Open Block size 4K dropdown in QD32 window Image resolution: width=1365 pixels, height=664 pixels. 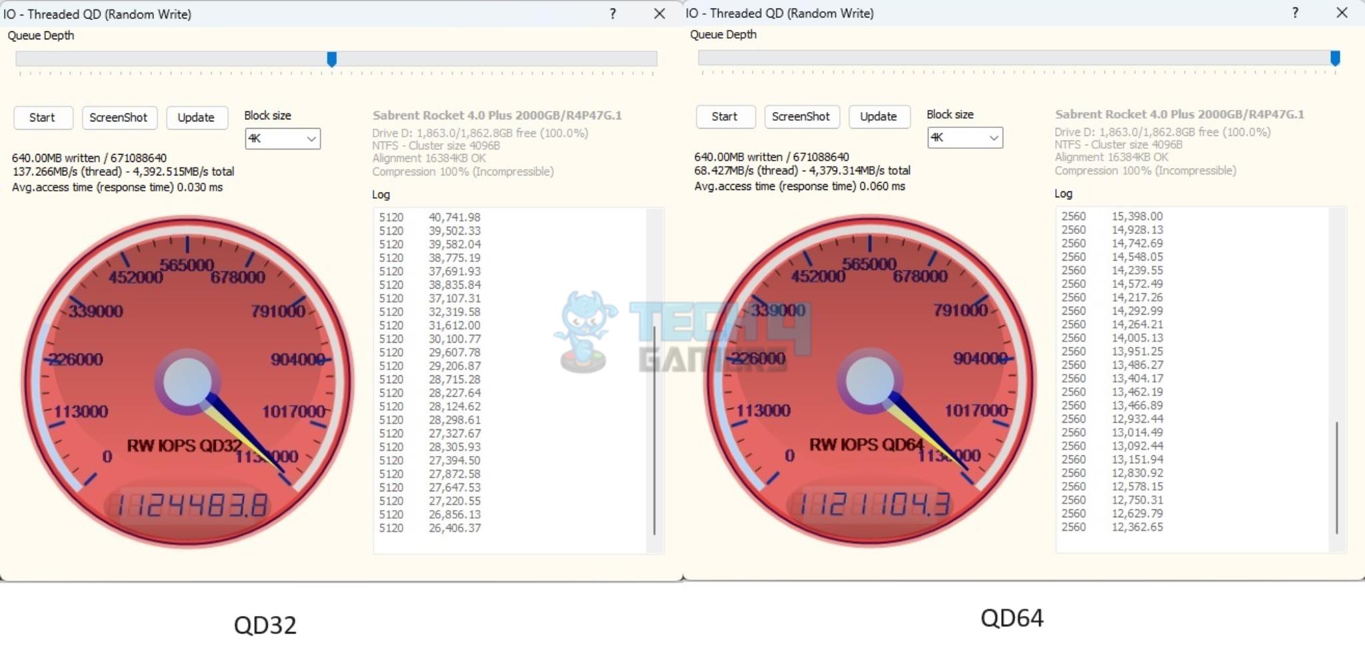283,139
